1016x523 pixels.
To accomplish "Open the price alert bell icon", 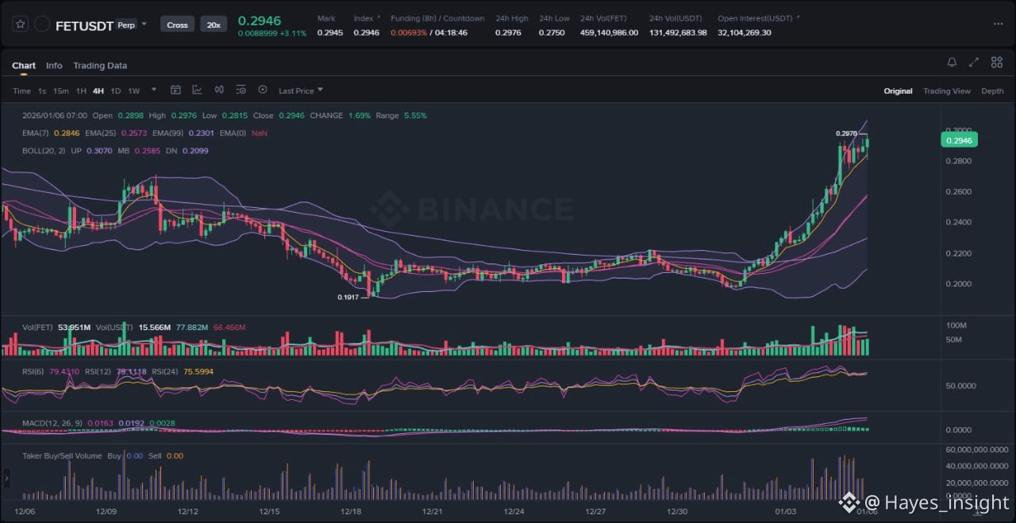I will click(x=952, y=63).
